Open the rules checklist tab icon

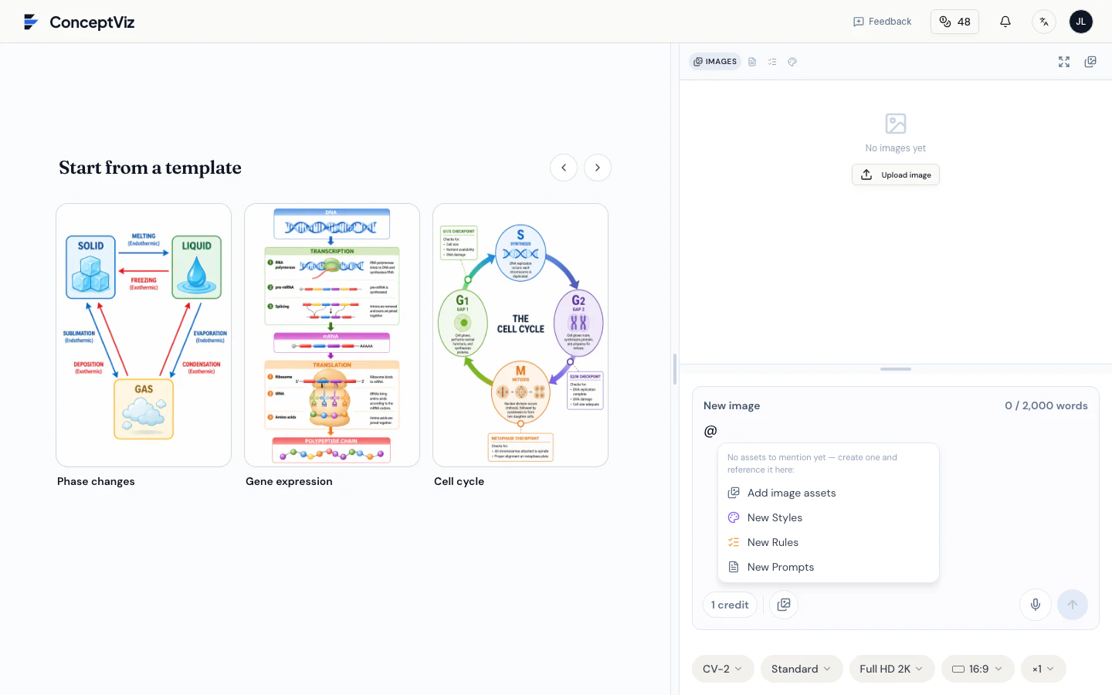click(772, 62)
